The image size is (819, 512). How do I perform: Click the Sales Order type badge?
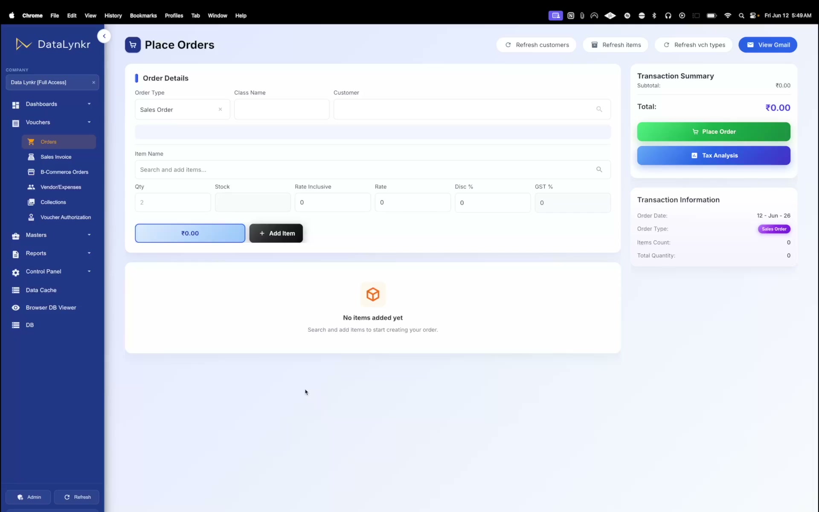coord(774,229)
